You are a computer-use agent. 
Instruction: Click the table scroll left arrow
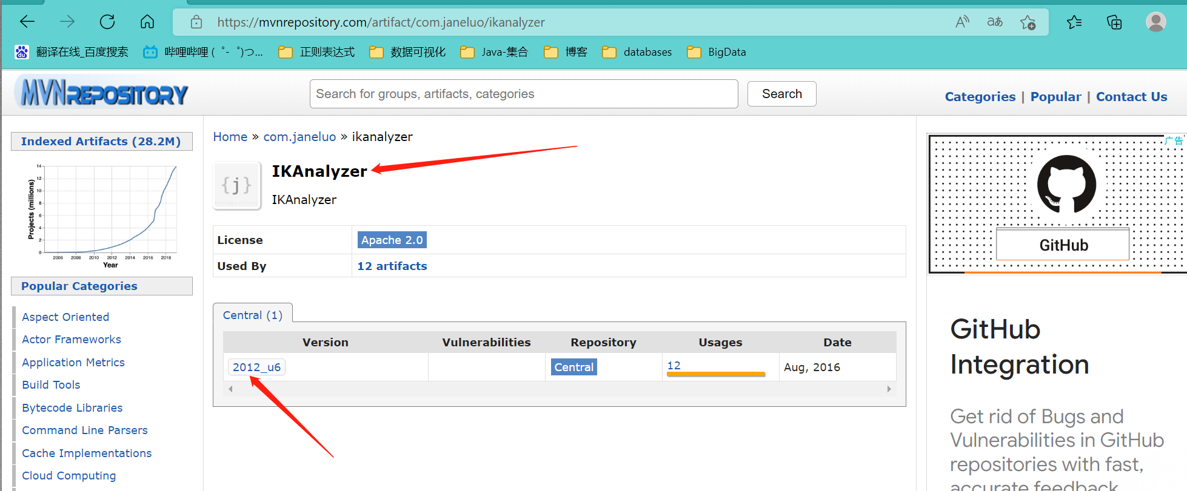point(231,389)
